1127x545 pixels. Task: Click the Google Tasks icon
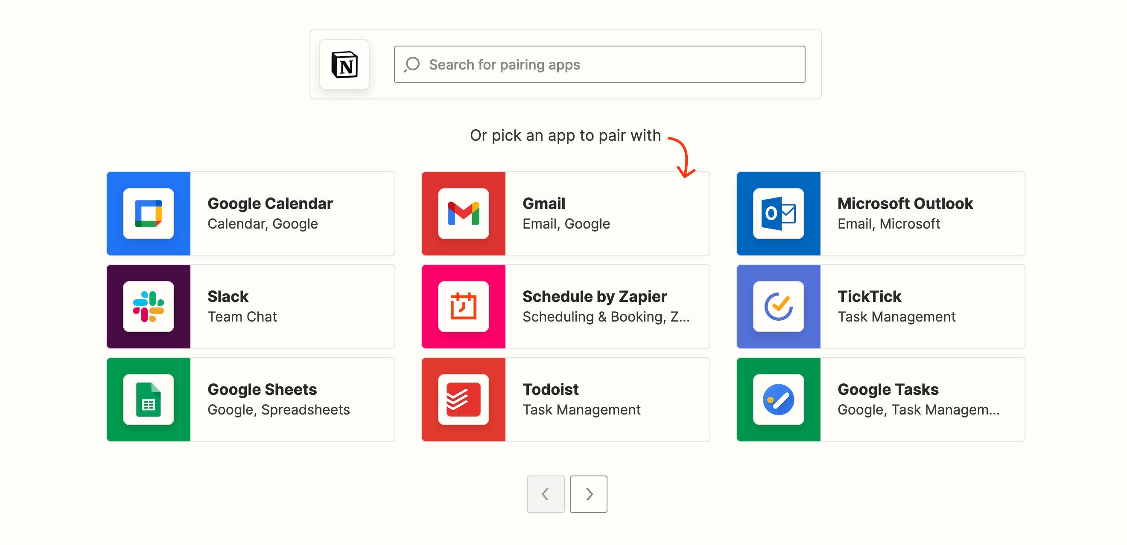coord(778,400)
